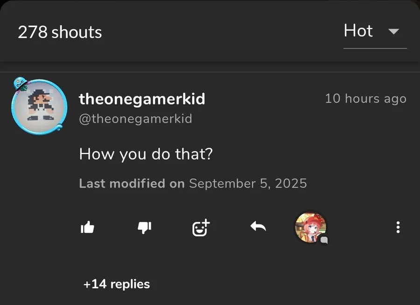
Task: Add a sticker reaction to comment
Action: point(201,228)
